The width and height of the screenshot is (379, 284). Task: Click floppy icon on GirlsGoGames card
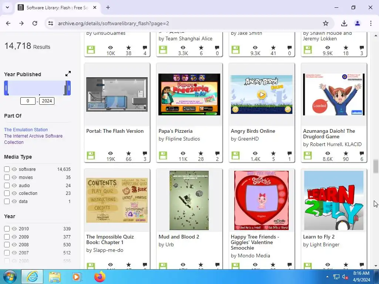[x=91, y=50]
